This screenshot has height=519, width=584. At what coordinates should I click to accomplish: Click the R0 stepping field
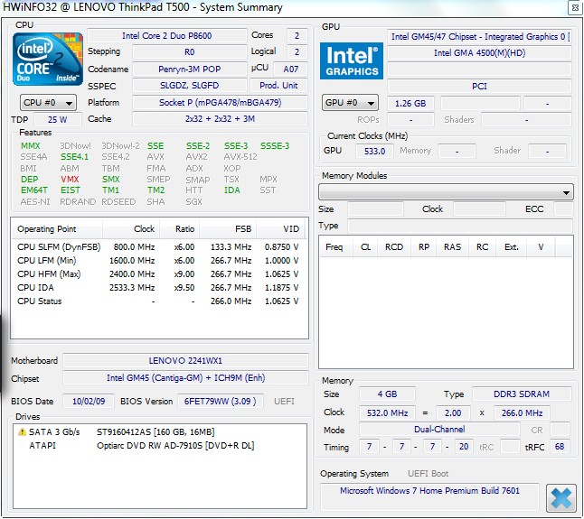pos(189,52)
